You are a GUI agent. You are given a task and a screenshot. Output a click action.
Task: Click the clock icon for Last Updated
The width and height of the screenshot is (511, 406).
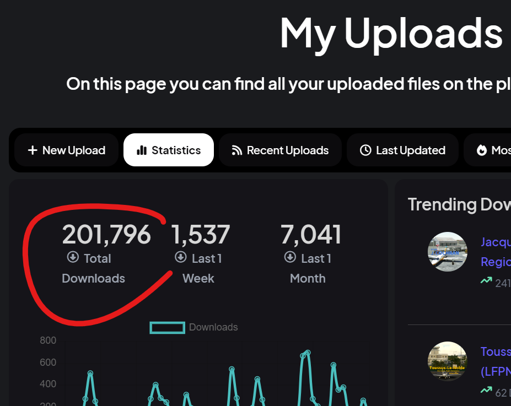pos(365,150)
